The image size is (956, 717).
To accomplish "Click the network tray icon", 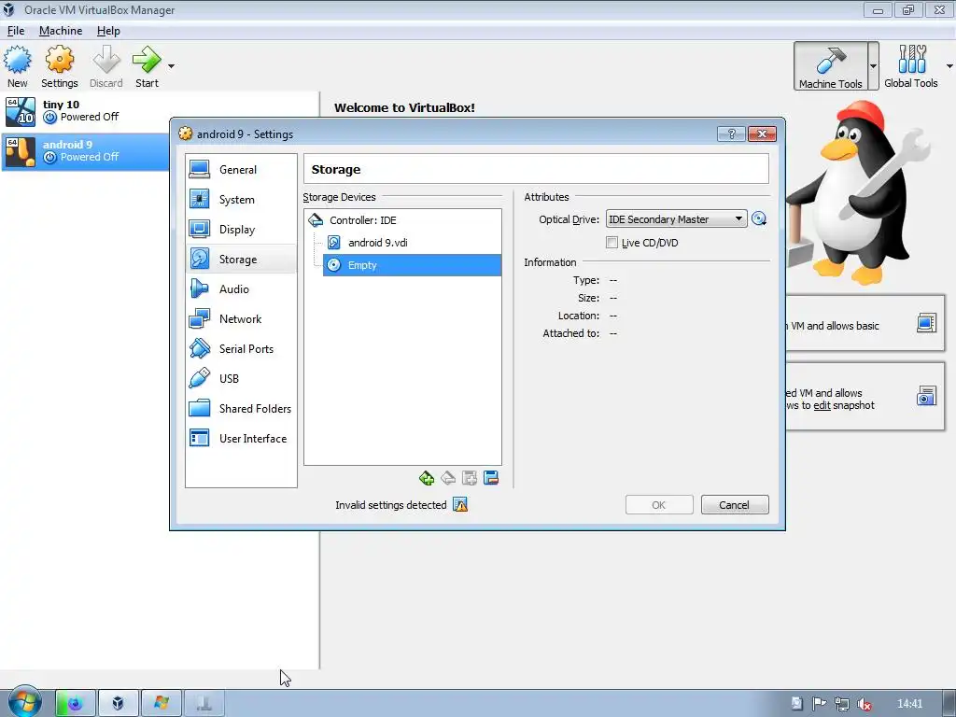I will pos(841,704).
